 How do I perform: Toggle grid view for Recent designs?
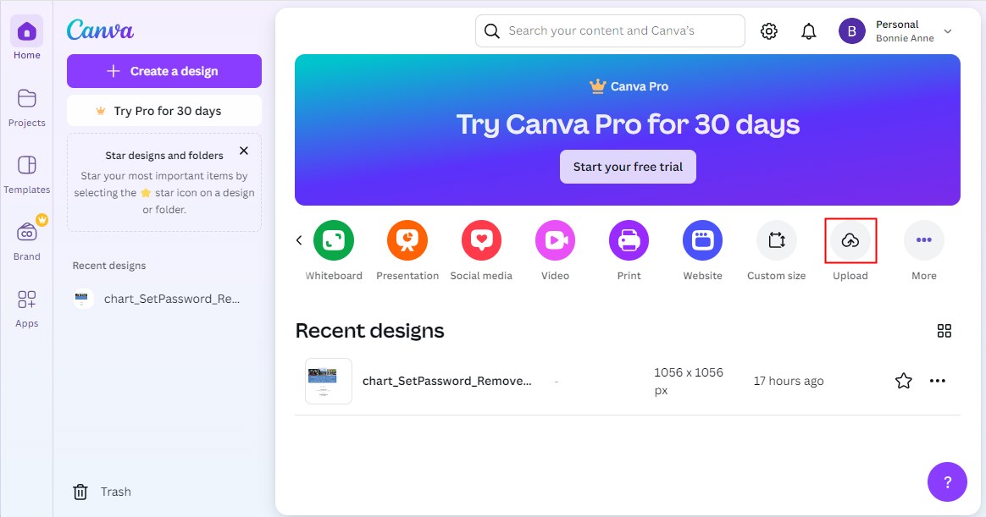(944, 331)
